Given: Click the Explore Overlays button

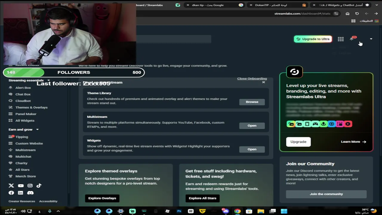Looking at the screenshot, I should point(102,198).
